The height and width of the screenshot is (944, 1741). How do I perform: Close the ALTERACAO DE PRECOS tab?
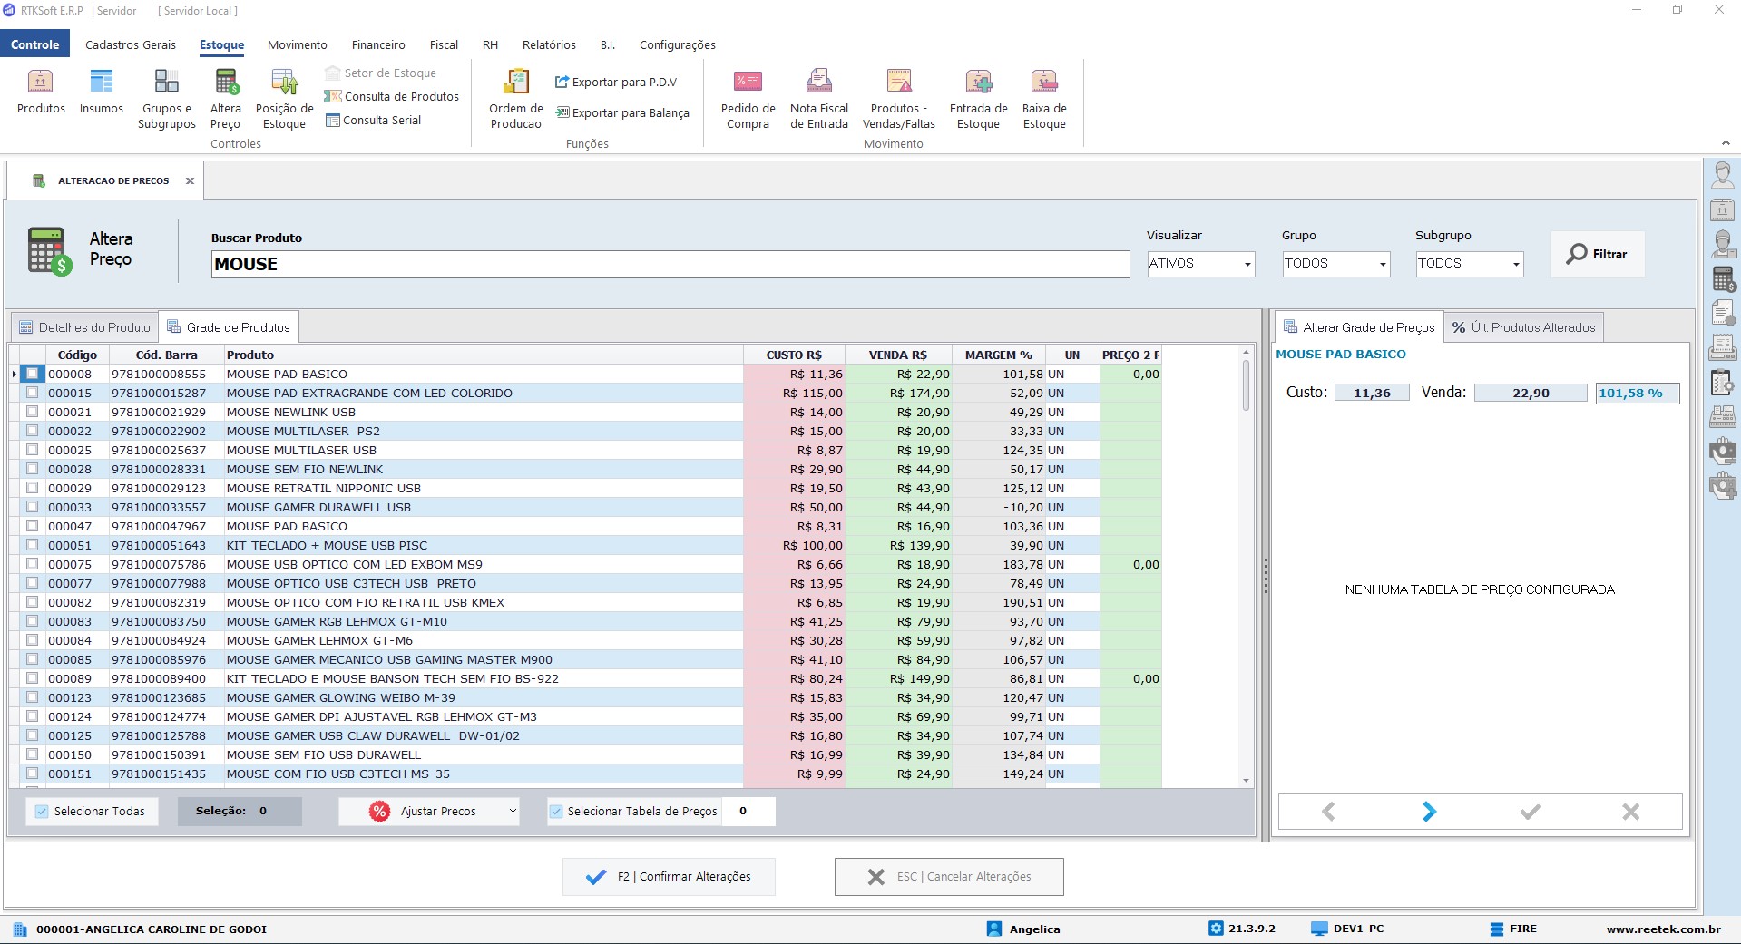tap(190, 180)
